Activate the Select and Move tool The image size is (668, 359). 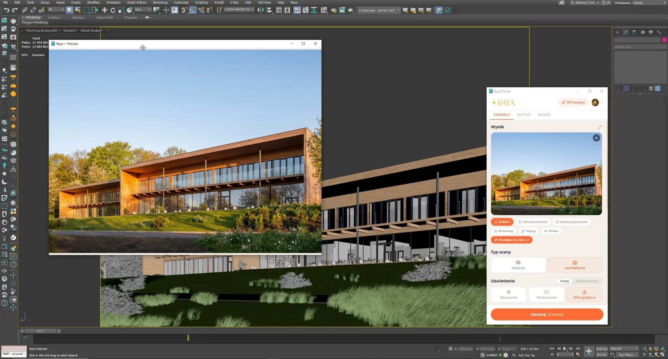click(x=104, y=10)
